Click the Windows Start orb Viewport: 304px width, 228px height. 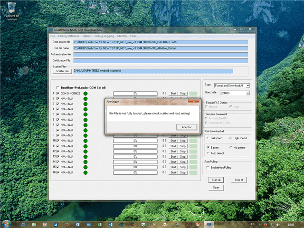tap(6, 224)
